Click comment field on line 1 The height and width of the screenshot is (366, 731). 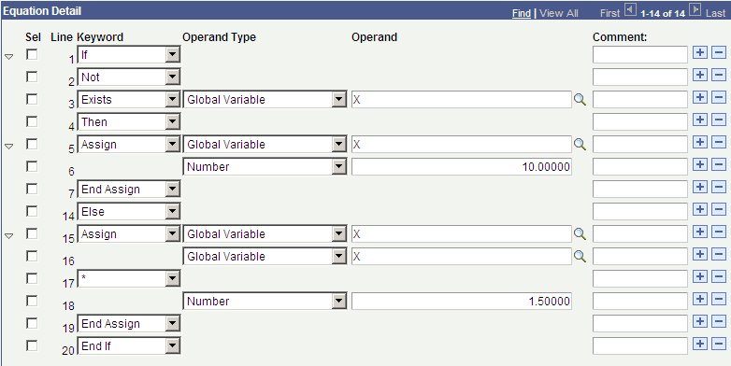(x=640, y=55)
